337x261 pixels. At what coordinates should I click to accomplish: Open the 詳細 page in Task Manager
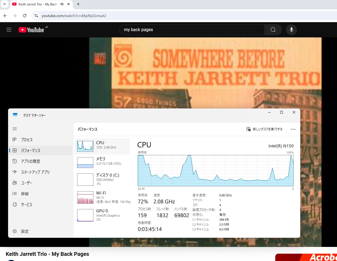point(41,194)
